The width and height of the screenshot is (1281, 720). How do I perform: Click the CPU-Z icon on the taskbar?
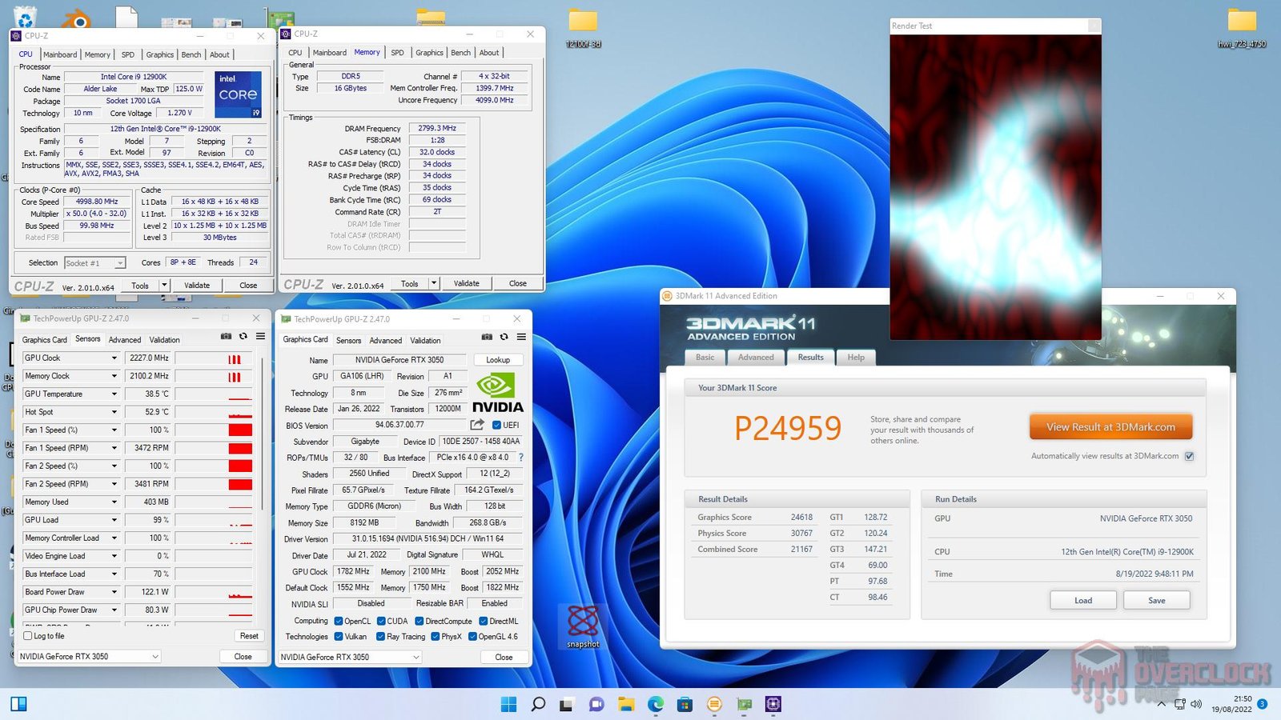[773, 705]
